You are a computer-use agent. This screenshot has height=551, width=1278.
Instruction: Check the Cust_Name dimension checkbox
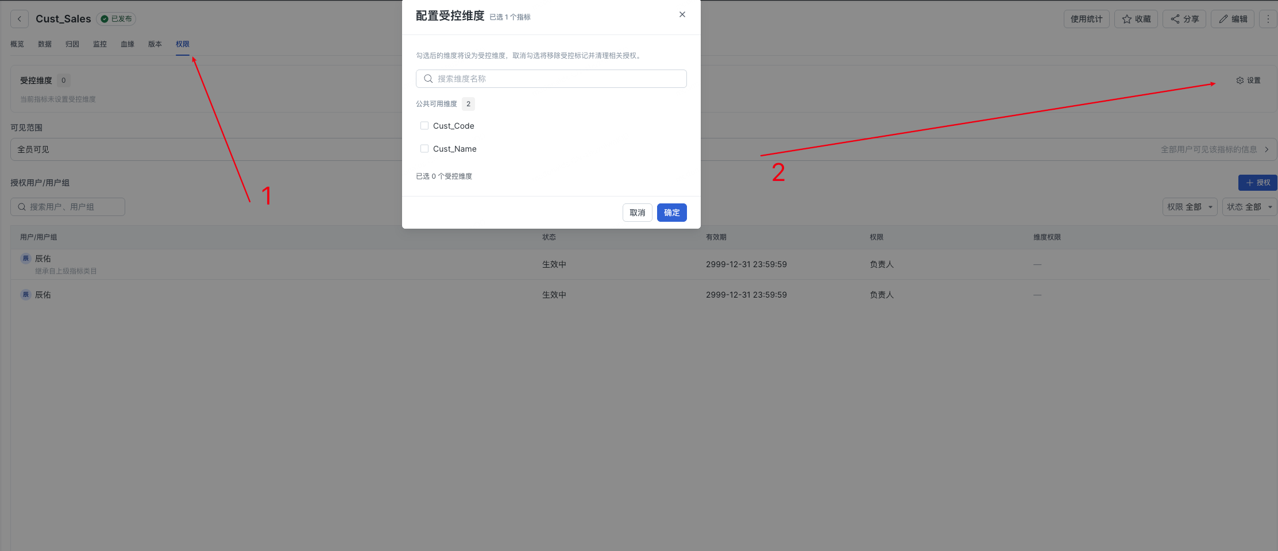424,149
